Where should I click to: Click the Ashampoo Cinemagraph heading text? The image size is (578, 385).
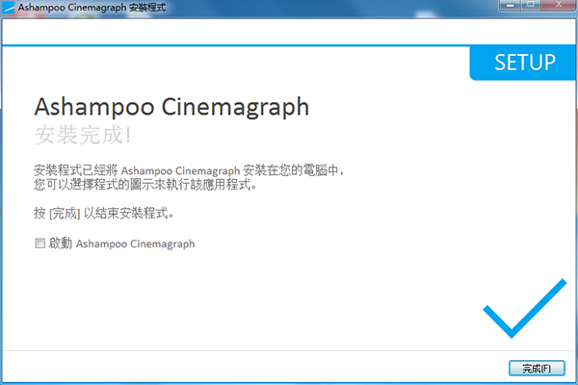[171, 107]
